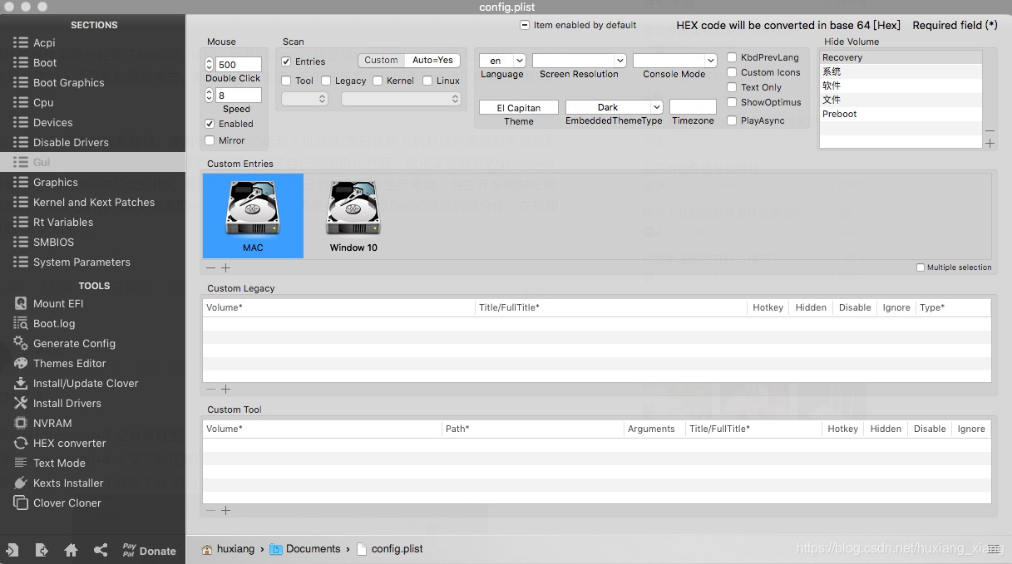This screenshot has height=564, width=1012.
Task: Select Preboot in the Hide Volume list
Action: (x=901, y=114)
